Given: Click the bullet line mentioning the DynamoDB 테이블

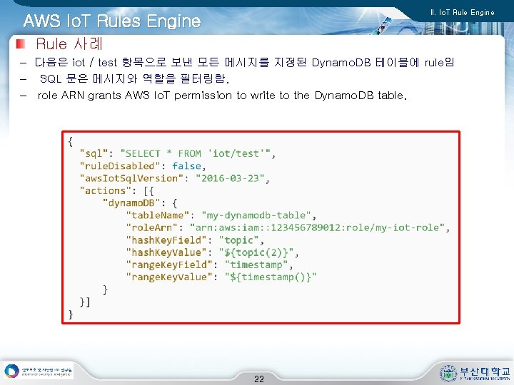Looking at the screenshot, I should [x=244, y=62].
